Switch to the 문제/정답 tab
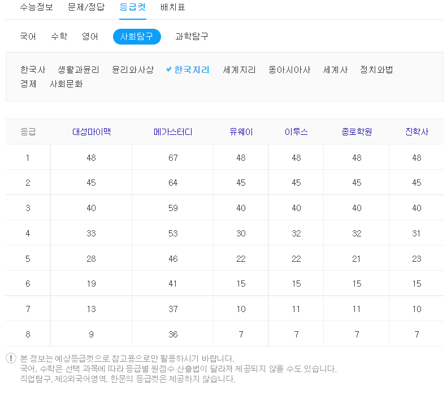 click(86, 7)
